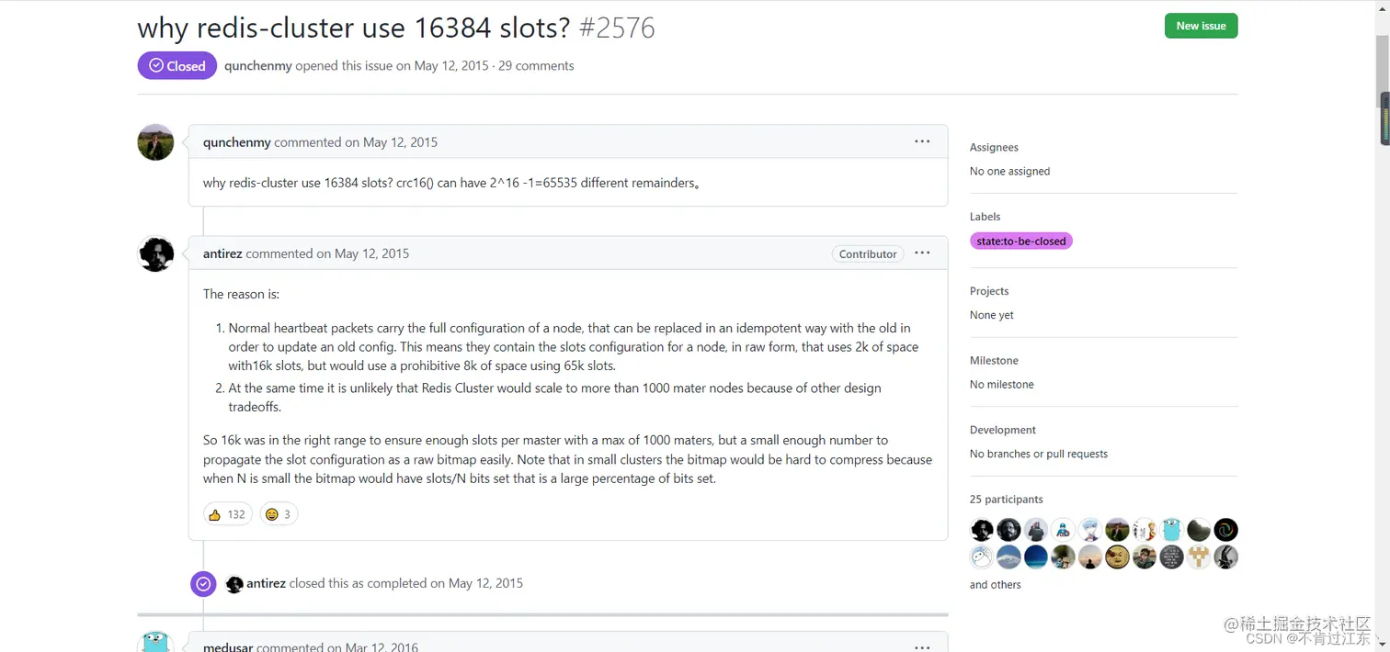The width and height of the screenshot is (1390, 652).
Task: Click medusar's comment date Mar 12, 2016
Action: click(382, 646)
